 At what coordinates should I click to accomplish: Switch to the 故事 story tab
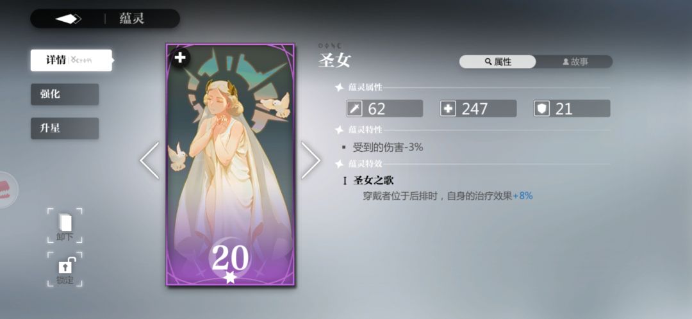575,61
